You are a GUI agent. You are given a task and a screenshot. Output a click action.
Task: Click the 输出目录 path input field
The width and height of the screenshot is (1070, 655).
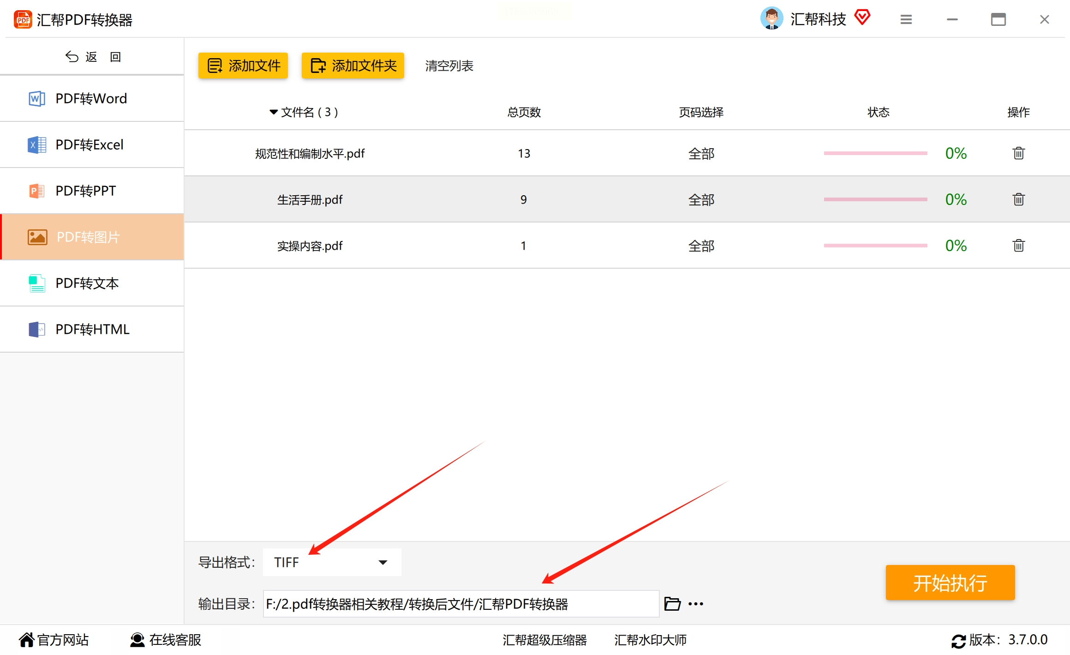[x=460, y=603]
